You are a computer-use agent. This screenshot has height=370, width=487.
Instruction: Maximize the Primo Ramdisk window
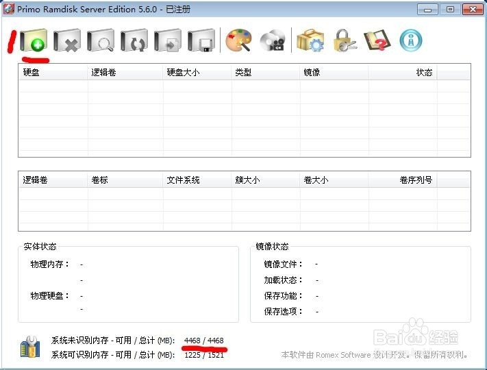click(450, 10)
